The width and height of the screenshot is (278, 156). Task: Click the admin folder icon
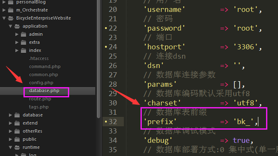point(23,34)
